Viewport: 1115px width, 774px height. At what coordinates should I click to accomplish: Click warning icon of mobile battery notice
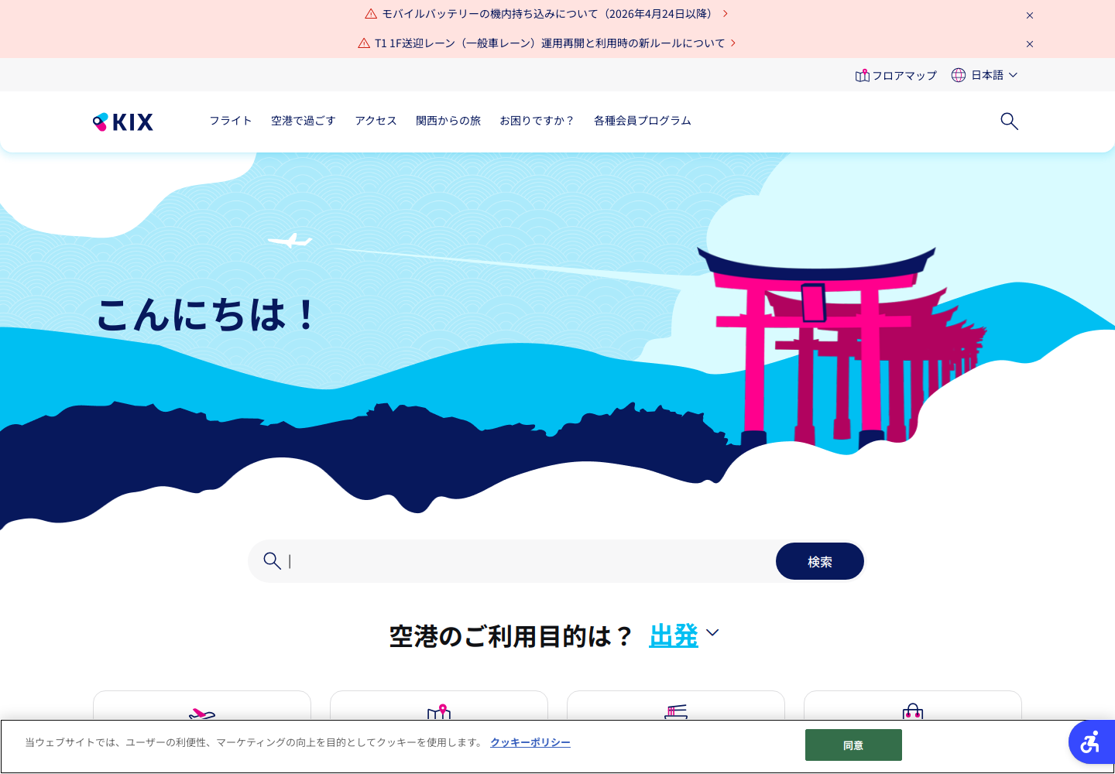click(x=371, y=14)
